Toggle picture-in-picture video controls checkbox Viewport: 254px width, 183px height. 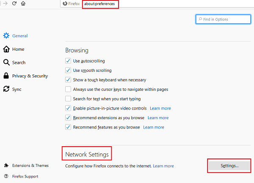click(68, 108)
